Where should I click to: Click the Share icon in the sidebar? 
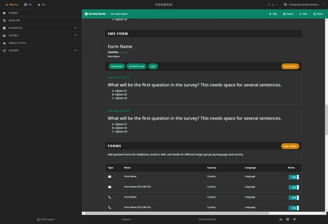4,51
